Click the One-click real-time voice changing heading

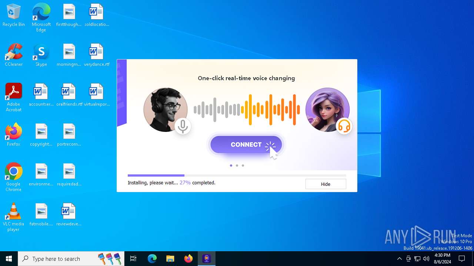[x=246, y=78]
